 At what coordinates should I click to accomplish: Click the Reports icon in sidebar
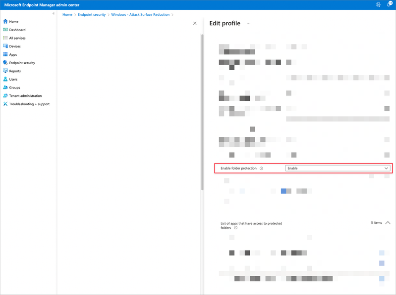click(5, 71)
